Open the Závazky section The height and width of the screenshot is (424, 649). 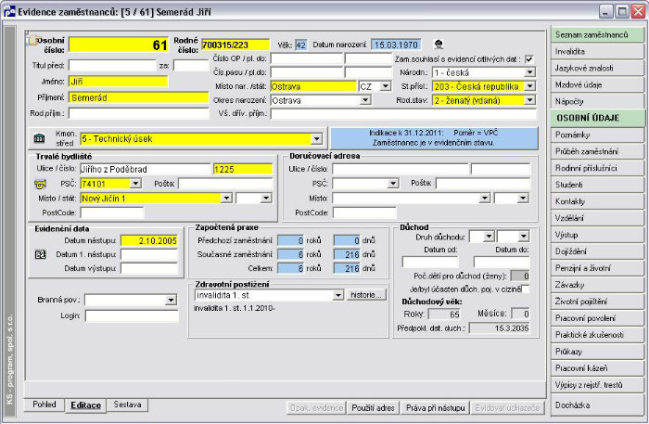click(597, 285)
